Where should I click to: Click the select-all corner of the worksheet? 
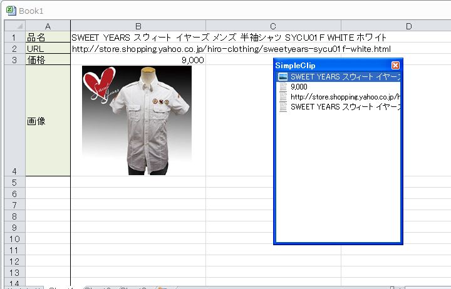14,26
